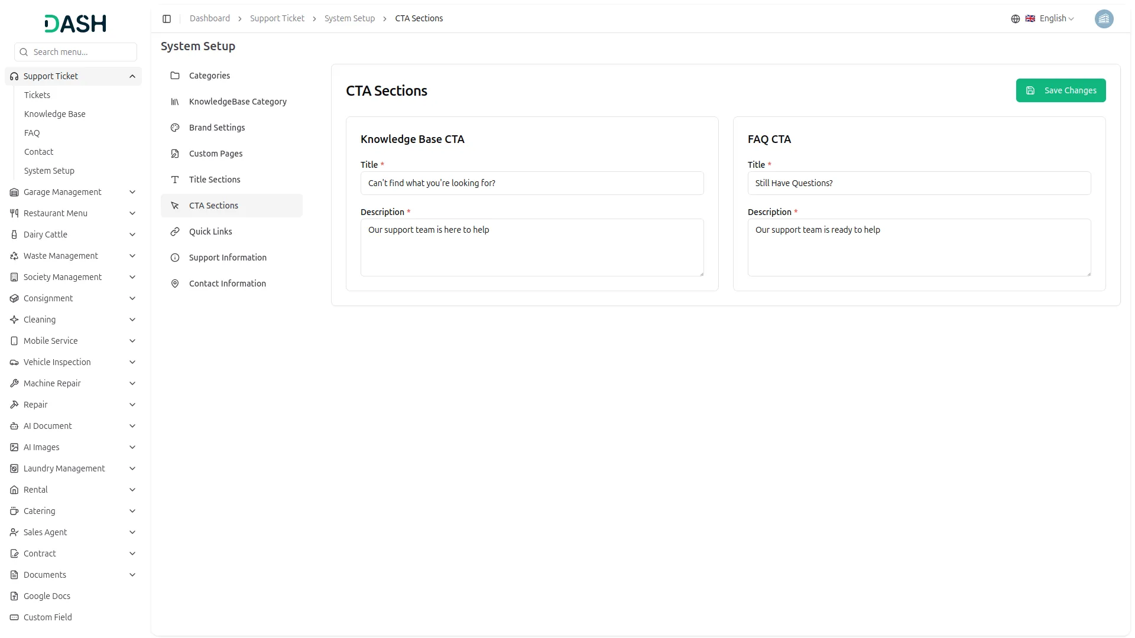Open the English language dropdown

[x=1056, y=19]
